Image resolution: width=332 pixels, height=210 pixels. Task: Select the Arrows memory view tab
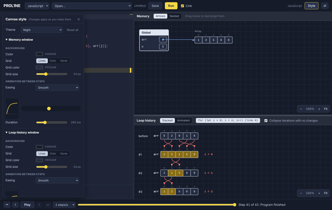160,16
